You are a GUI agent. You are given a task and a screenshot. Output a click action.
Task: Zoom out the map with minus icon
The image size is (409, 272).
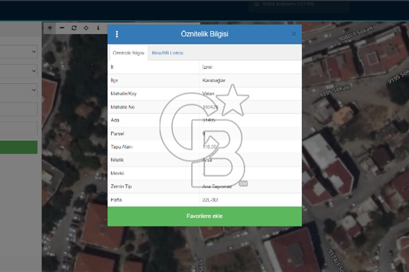point(62,28)
